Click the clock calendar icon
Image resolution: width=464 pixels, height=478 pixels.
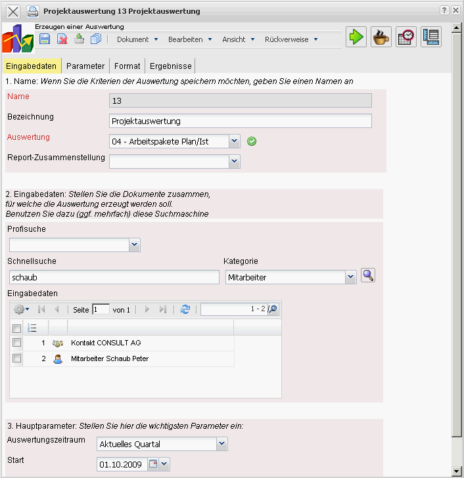click(406, 37)
